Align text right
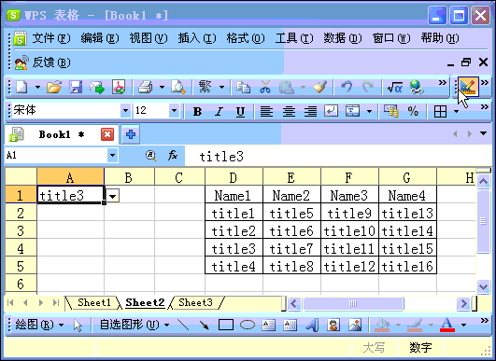The image size is (496, 361). (x=310, y=111)
